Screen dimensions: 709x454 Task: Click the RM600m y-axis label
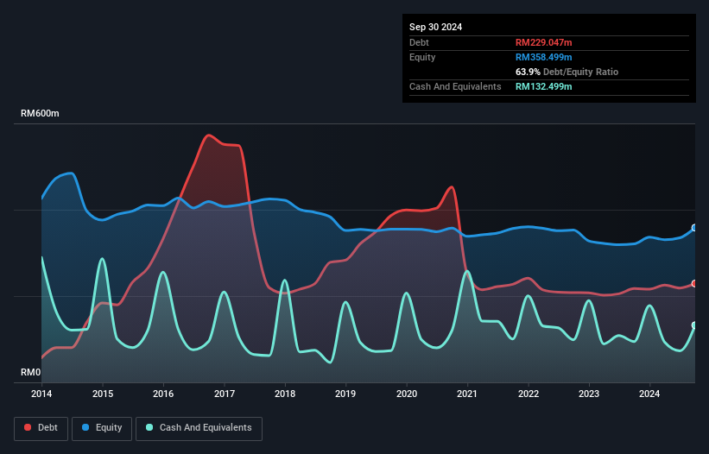(x=40, y=113)
